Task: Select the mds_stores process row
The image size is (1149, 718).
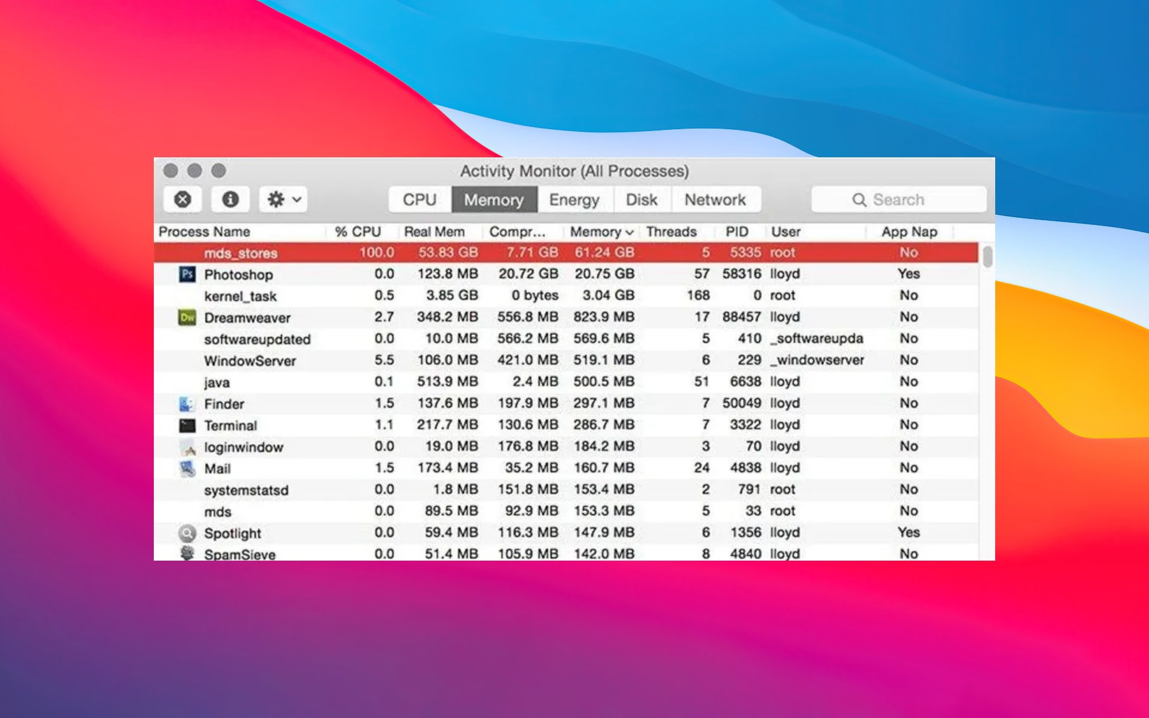Action: [566, 252]
